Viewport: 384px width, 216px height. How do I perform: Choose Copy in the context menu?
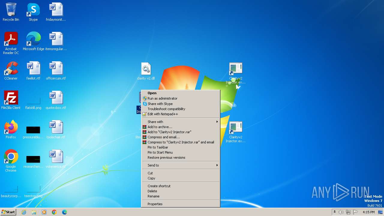pos(181,178)
